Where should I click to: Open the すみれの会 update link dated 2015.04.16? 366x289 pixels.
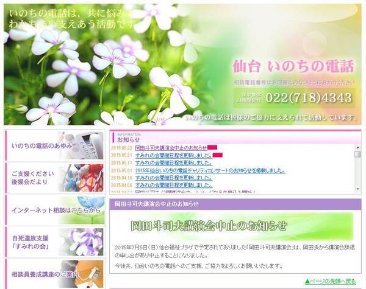pyautogui.click(x=174, y=178)
